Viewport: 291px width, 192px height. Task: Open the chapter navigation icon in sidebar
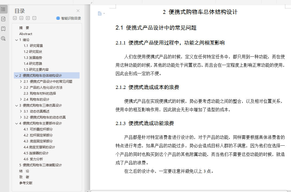[x=3, y=19]
